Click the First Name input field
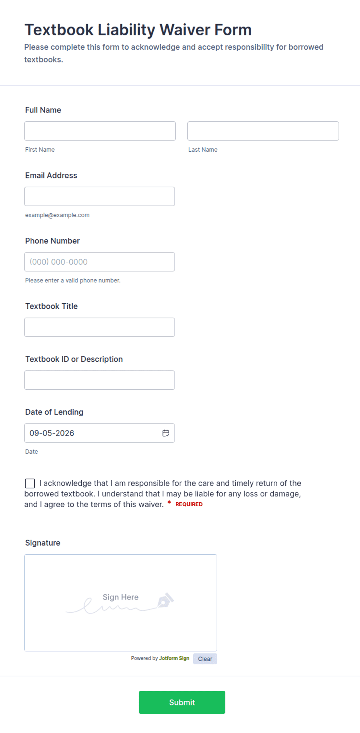 pos(100,131)
